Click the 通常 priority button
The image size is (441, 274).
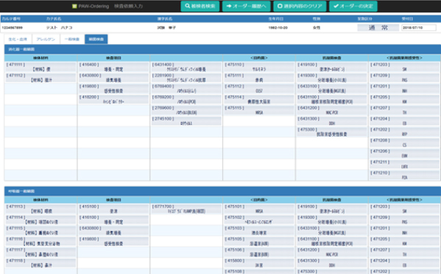click(378, 27)
